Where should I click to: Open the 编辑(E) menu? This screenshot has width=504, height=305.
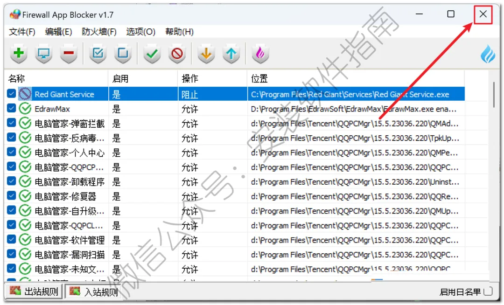point(58,32)
